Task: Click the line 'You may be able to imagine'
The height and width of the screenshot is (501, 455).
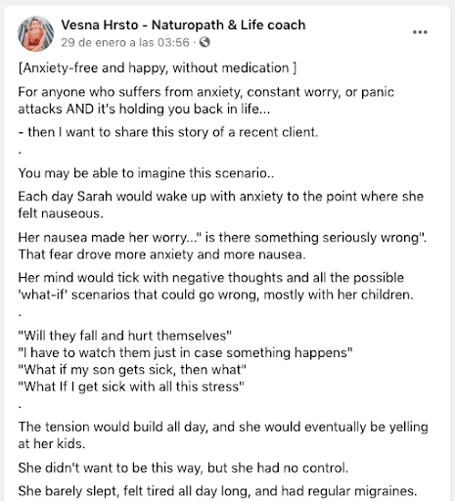Action: [x=146, y=173]
